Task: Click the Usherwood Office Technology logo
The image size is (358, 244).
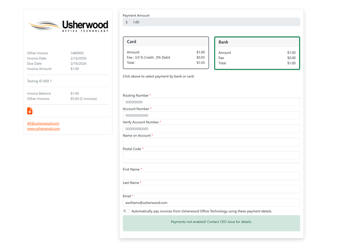Action: pyautogui.click(x=68, y=25)
